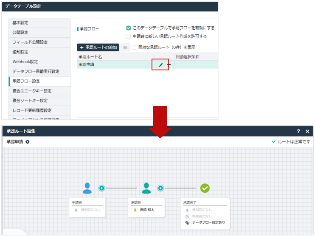Viewport: 315px width, 236px height.
Task: Enable 申請時に新しい承認ルート作成を許可する checkbox
Action: 129,36
